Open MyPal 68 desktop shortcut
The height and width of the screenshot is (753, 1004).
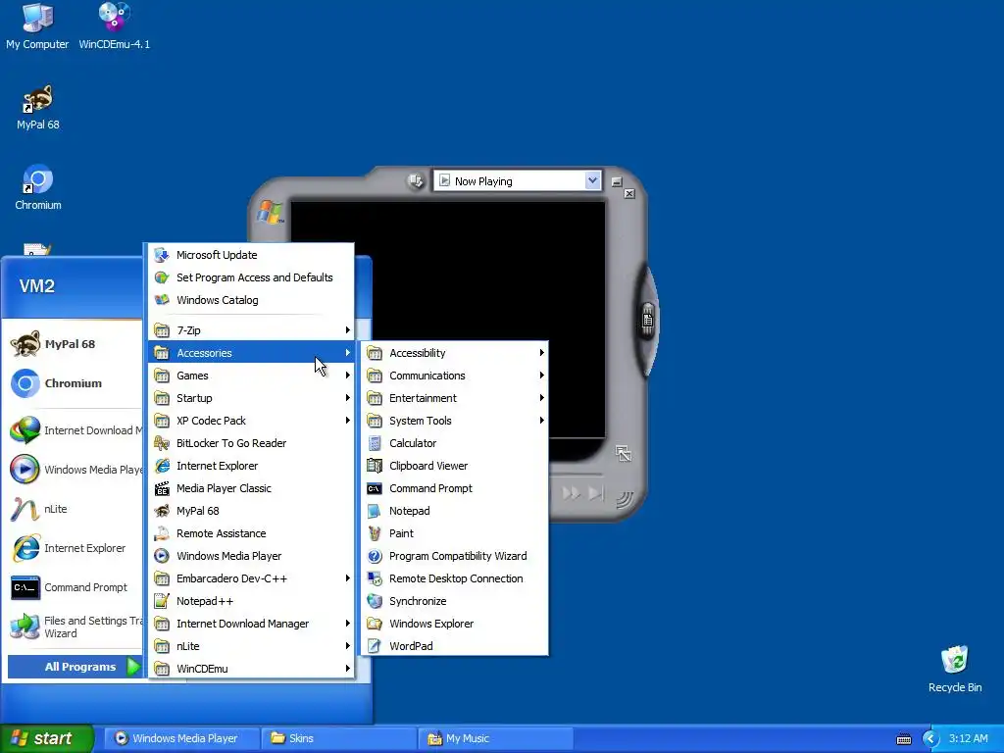click(38, 108)
